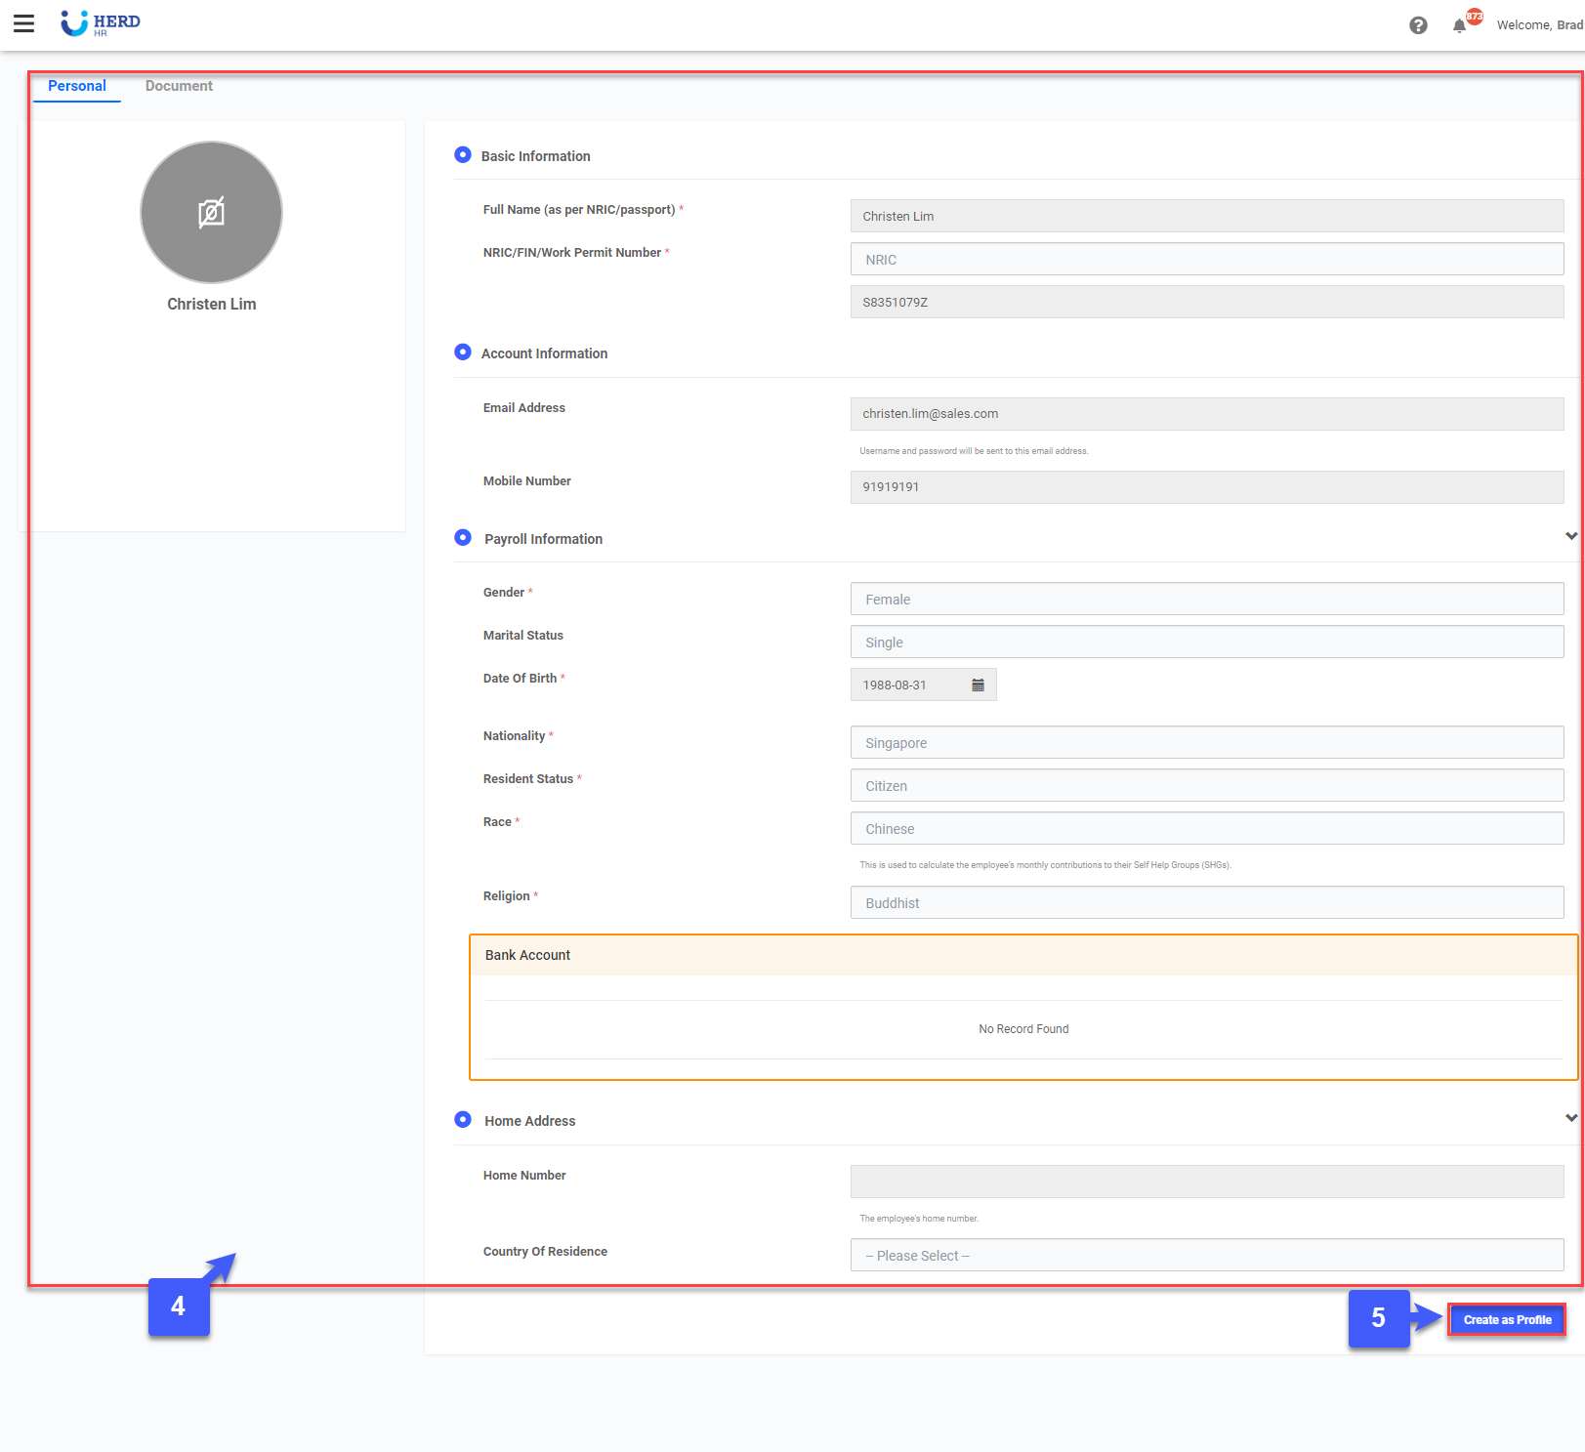Viewport: 1585px width, 1452px height.
Task: Click the Home Address section indicator icon
Action: tap(463, 1119)
